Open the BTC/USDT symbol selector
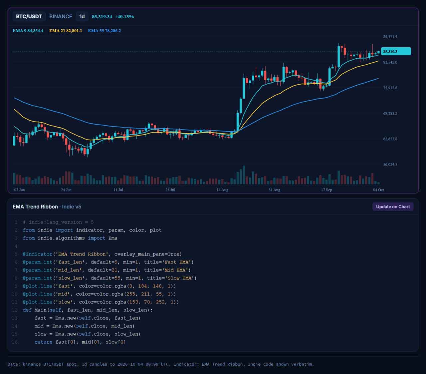The height and width of the screenshot is (374, 426). pos(29,16)
